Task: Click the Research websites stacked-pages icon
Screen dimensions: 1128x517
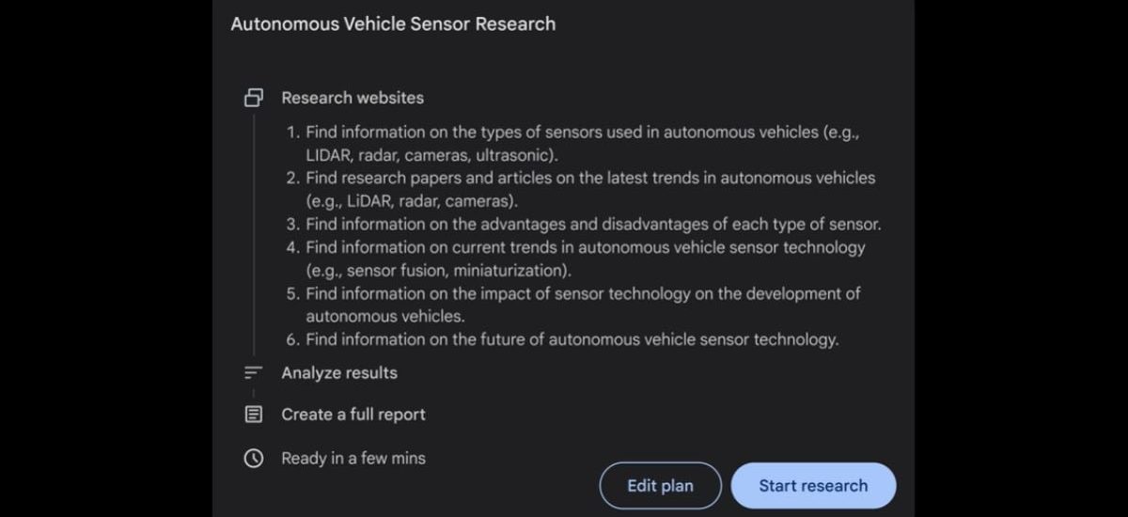Action: pos(253,98)
